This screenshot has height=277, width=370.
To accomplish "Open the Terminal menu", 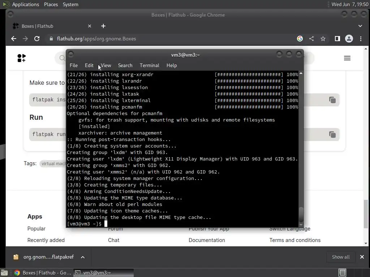I will coord(149,66).
